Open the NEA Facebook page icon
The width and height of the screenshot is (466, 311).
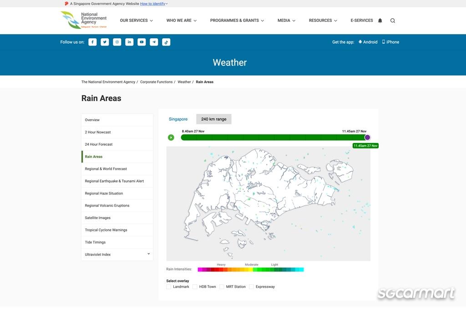[x=92, y=42]
